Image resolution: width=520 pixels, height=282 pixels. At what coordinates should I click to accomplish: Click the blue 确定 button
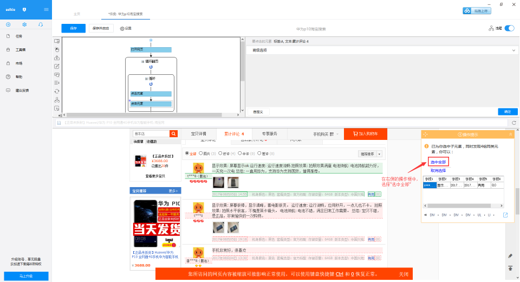pyautogui.click(x=508, y=112)
